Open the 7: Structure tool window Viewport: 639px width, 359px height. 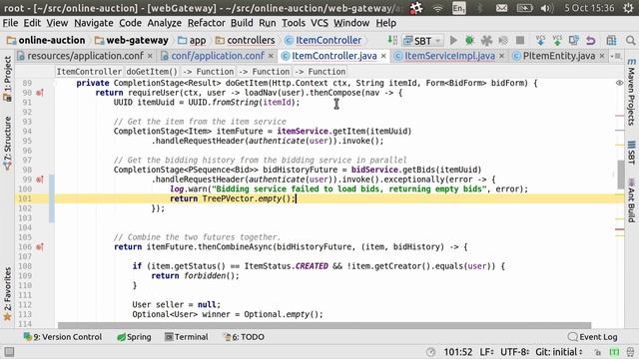point(7,144)
